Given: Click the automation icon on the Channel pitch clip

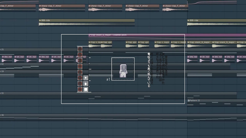Looking at the screenshot, I should 90,35.
